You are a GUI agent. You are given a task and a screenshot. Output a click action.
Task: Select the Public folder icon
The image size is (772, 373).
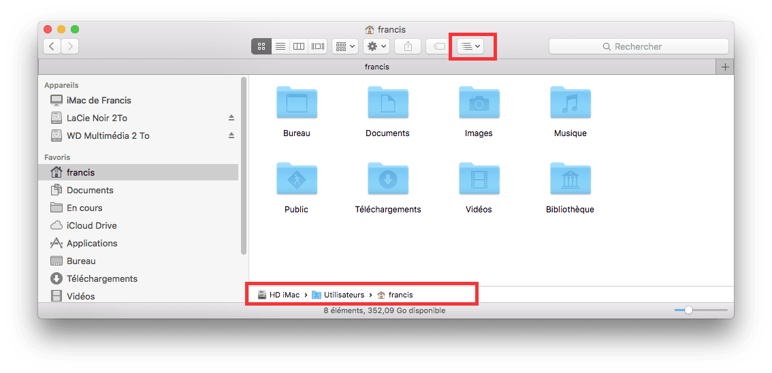[x=297, y=178]
